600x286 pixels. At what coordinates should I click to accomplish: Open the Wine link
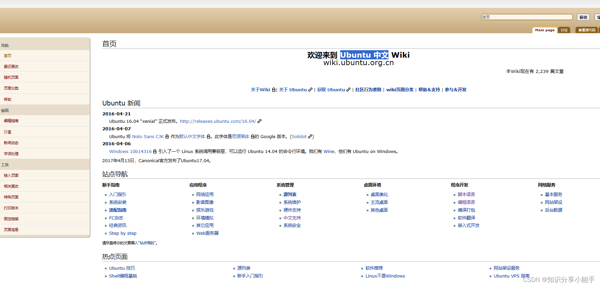pyautogui.click(x=329, y=151)
